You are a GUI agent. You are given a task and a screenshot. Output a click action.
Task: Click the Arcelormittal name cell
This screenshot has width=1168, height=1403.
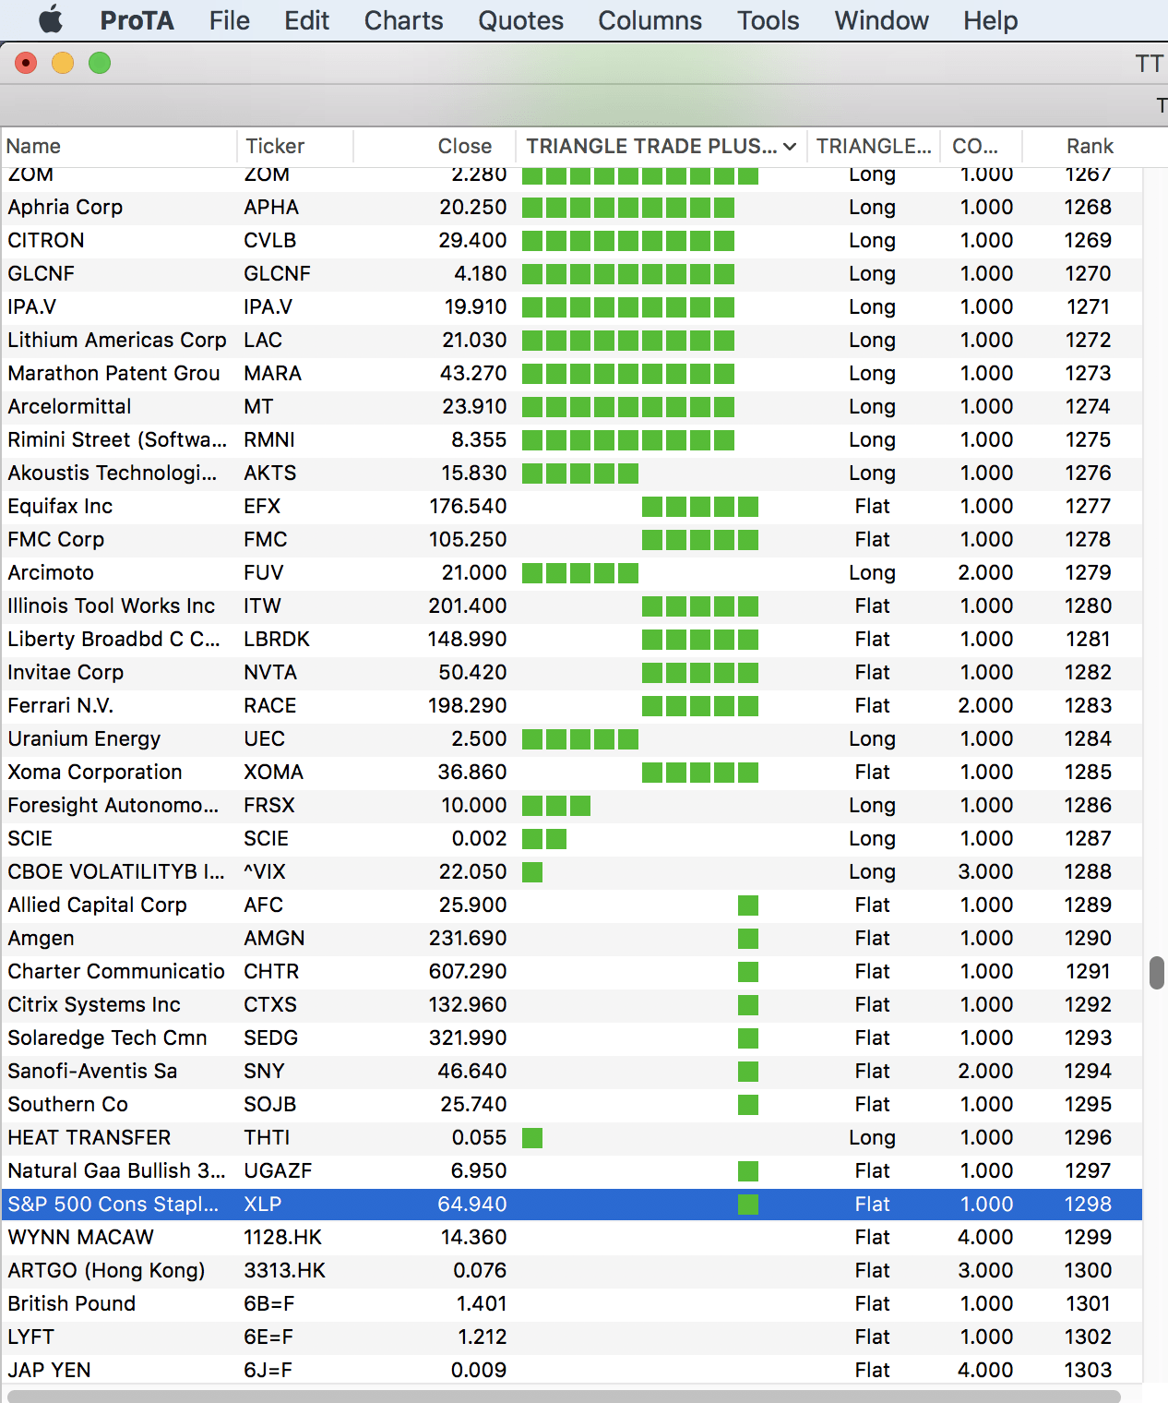pyautogui.click(x=69, y=406)
